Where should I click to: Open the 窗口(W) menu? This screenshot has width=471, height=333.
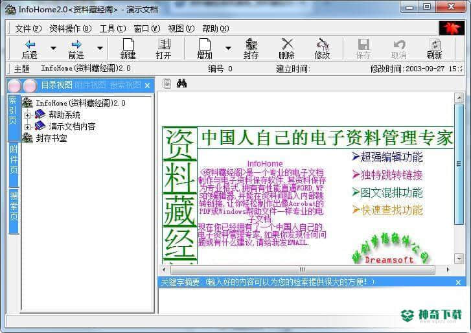(147, 29)
